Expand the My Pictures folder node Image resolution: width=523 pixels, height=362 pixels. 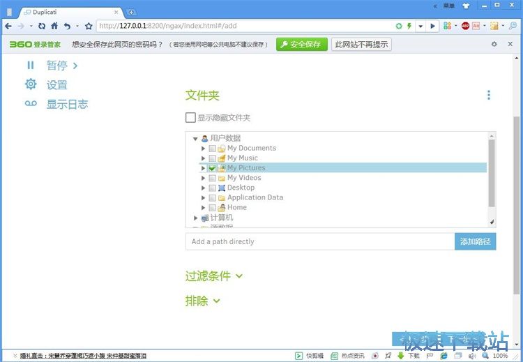tap(203, 168)
